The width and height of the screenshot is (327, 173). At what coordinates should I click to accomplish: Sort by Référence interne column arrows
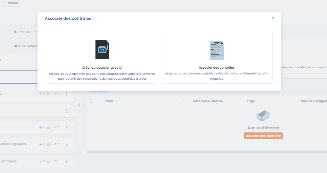click(x=237, y=101)
